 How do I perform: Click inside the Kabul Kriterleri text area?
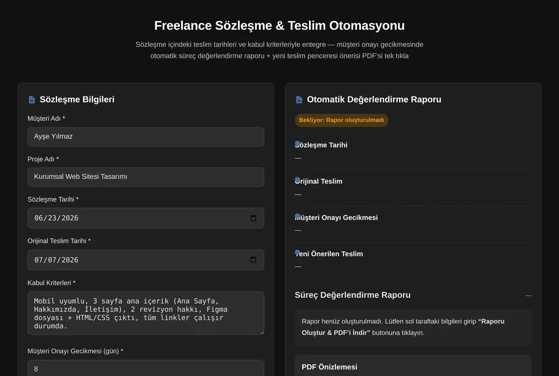[x=146, y=313]
